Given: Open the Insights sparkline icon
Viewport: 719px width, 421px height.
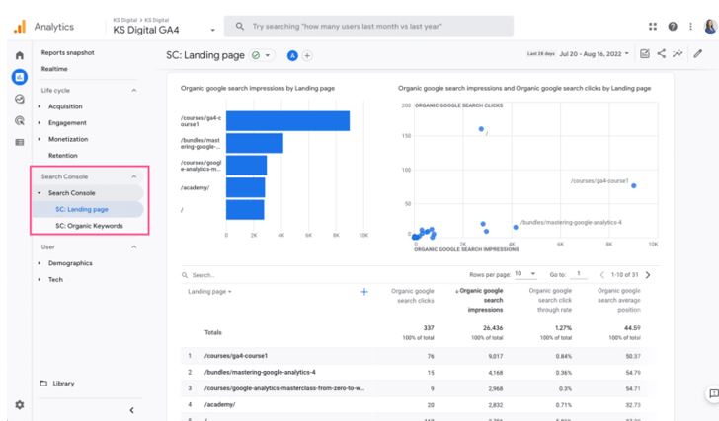Looking at the screenshot, I should [678, 54].
